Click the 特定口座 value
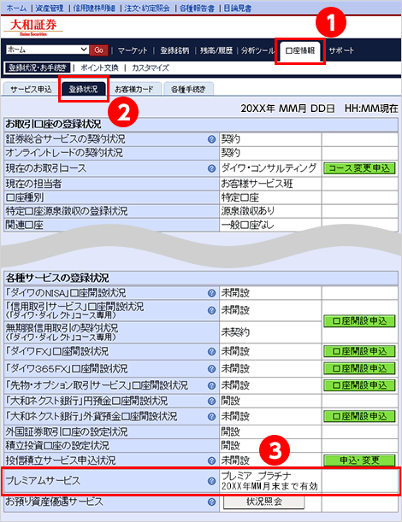This screenshot has width=402, height=522. [240, 197]
